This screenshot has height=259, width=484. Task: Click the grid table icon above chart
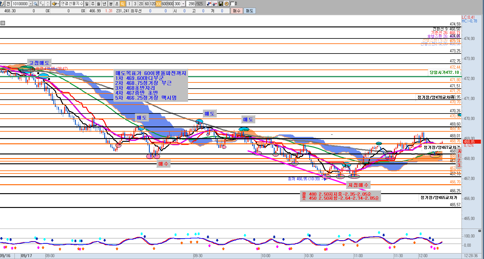3,23
